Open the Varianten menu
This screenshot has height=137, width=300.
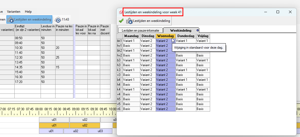14,12
